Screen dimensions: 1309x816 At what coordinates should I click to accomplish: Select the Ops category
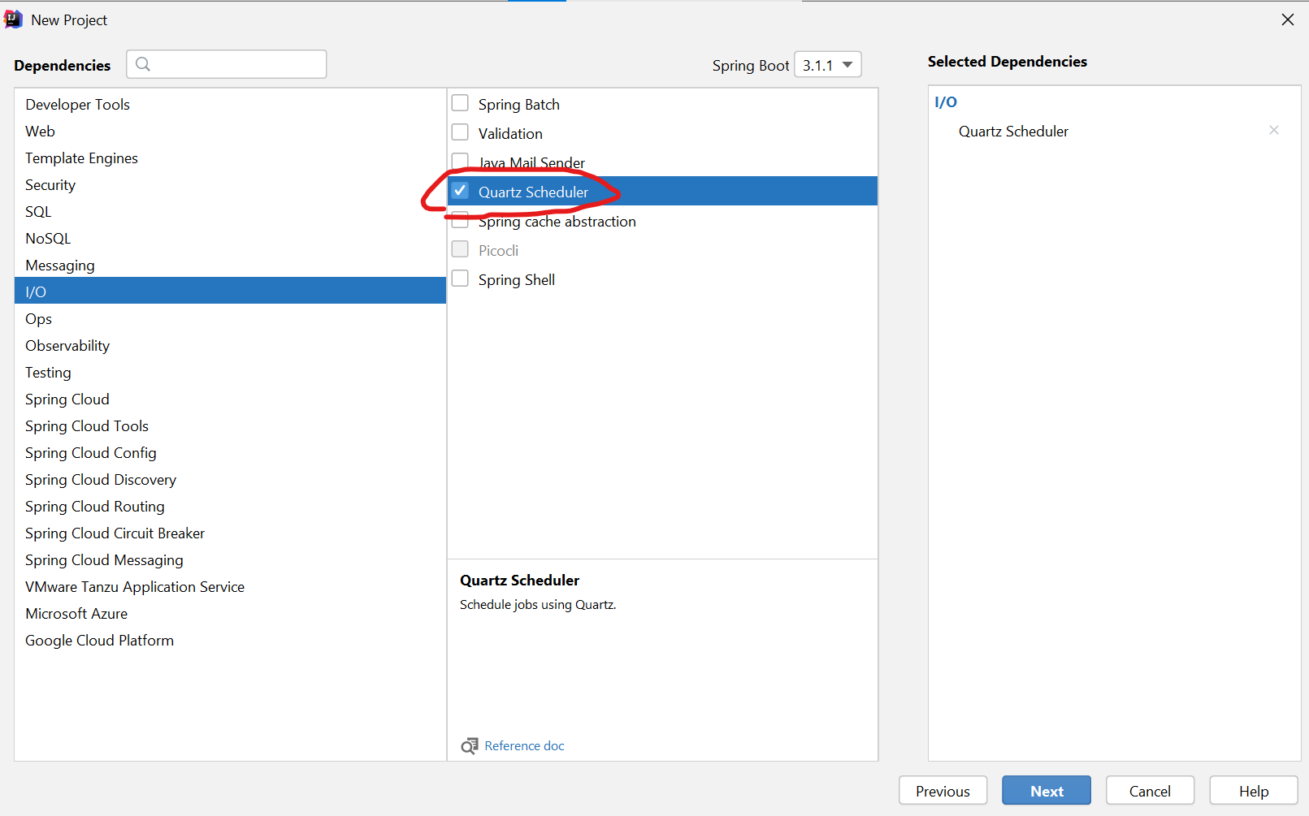pos(230,319)
